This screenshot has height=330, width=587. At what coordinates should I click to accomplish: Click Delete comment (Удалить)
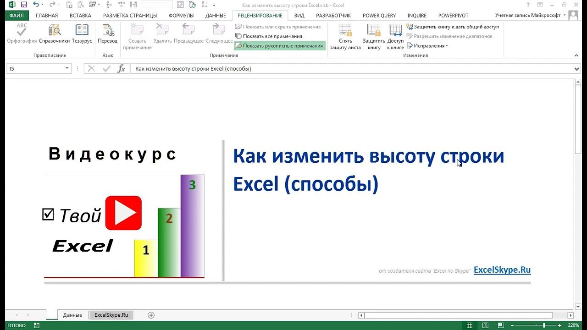[x=162, y=34]
